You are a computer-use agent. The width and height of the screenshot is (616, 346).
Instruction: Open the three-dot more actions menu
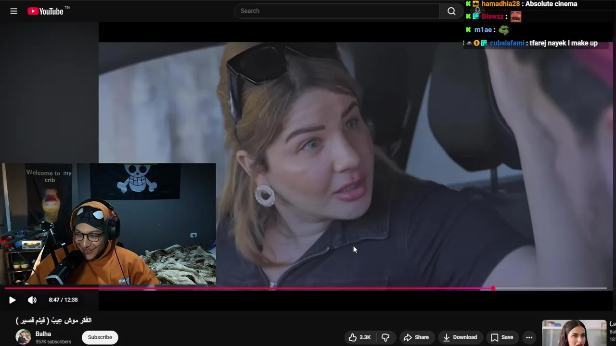pyautogui.click(x=529, y=337)
